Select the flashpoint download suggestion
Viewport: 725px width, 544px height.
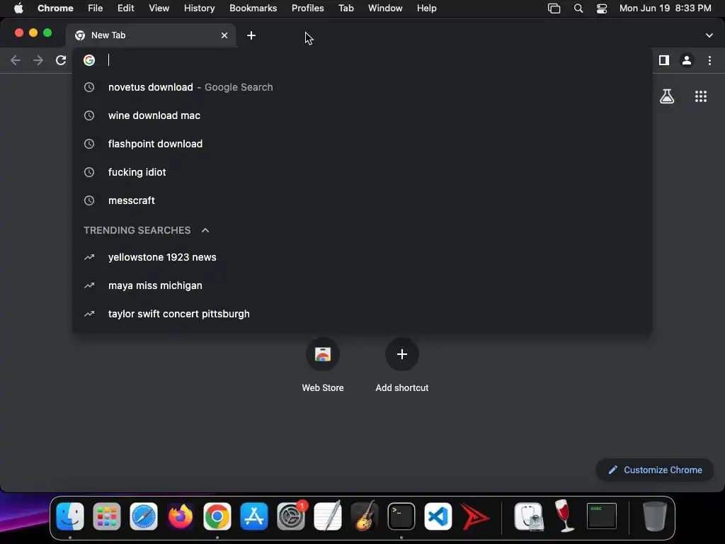click(x=362, y=144)
